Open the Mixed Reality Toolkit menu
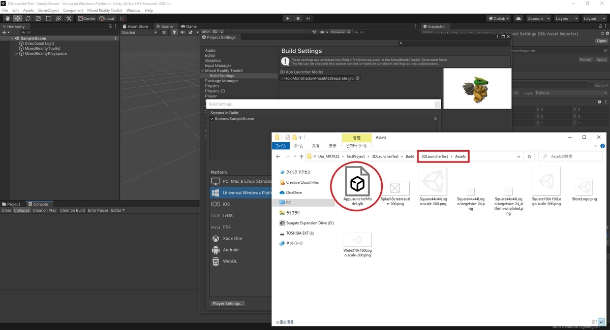The height and width of the screenshot is (330, 610). [105, 10]
